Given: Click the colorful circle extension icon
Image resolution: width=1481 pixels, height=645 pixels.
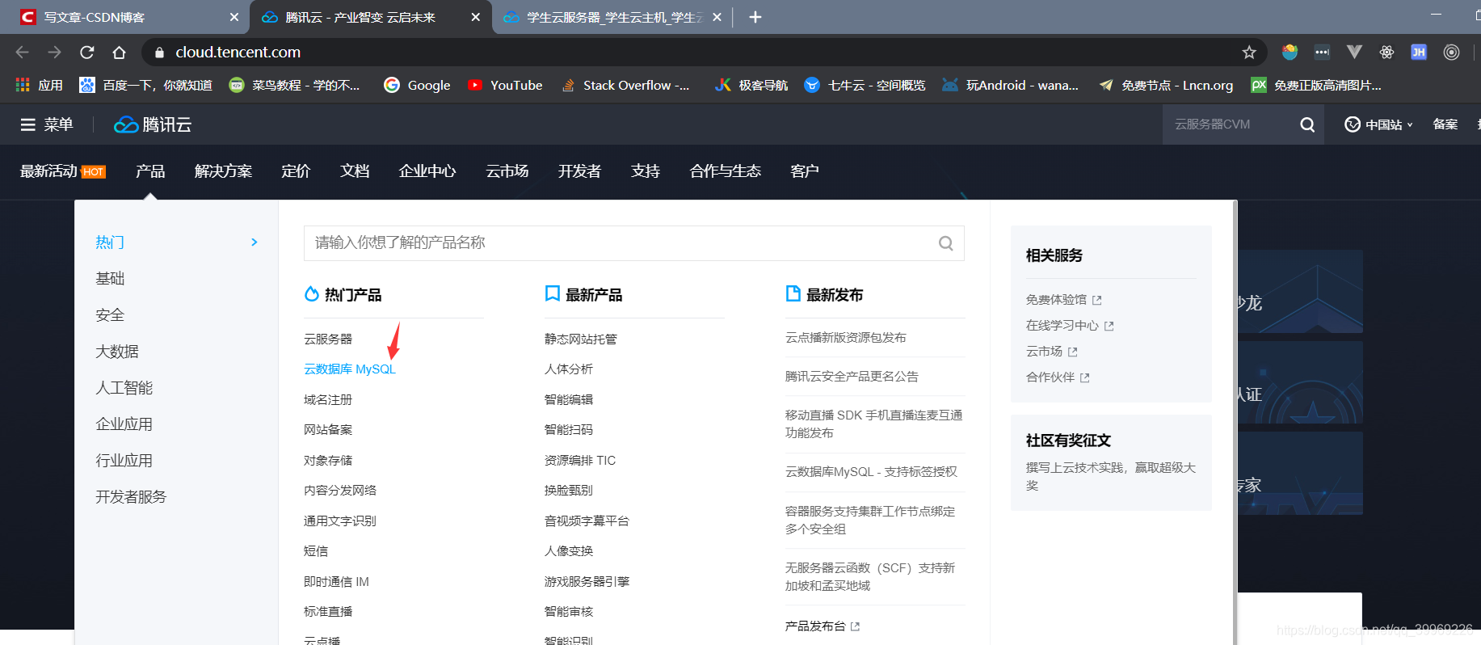Looking at the screenshot, I should [1290, 52].
